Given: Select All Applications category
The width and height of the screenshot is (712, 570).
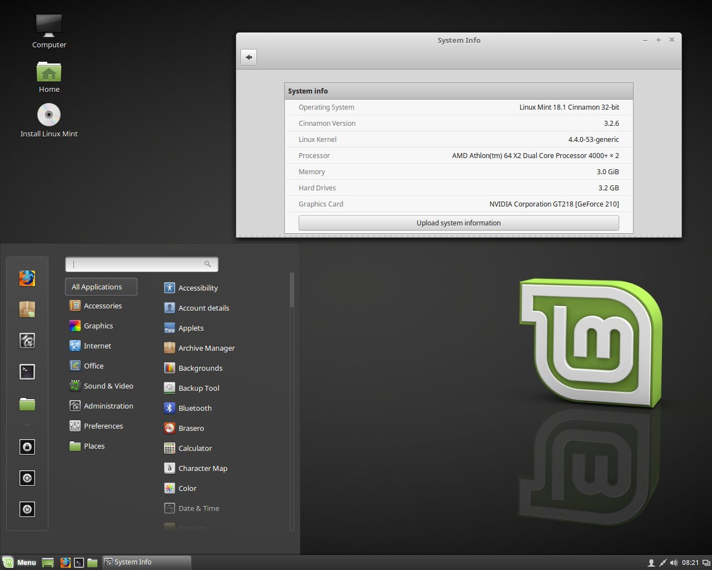Looking at the screenshot, I should (x=101, y=287).
